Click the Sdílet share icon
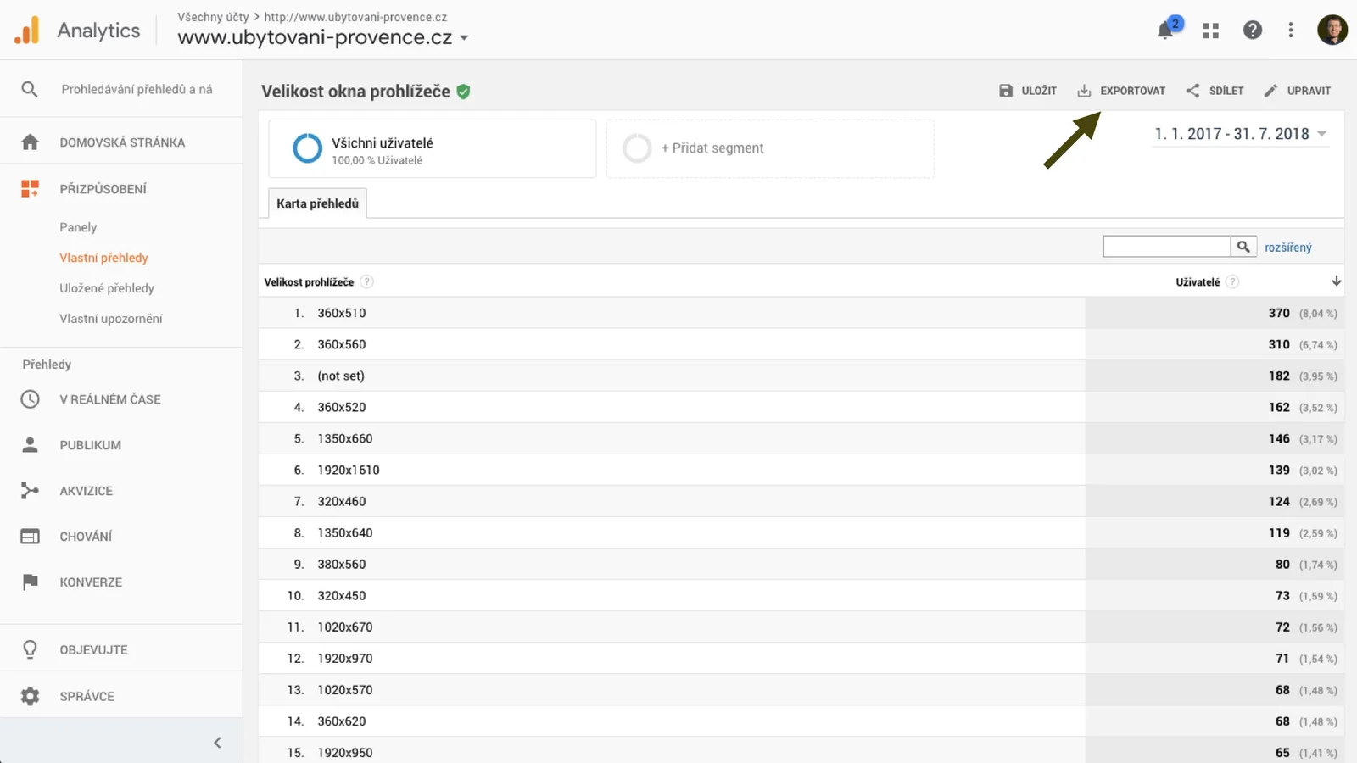The width and height of the screenshot is (1357, 763). pos(1192,91)
